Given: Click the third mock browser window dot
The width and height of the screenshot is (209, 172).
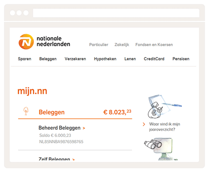Looking at the screenshot, I should pyautogui.click(x=26, y=13).
